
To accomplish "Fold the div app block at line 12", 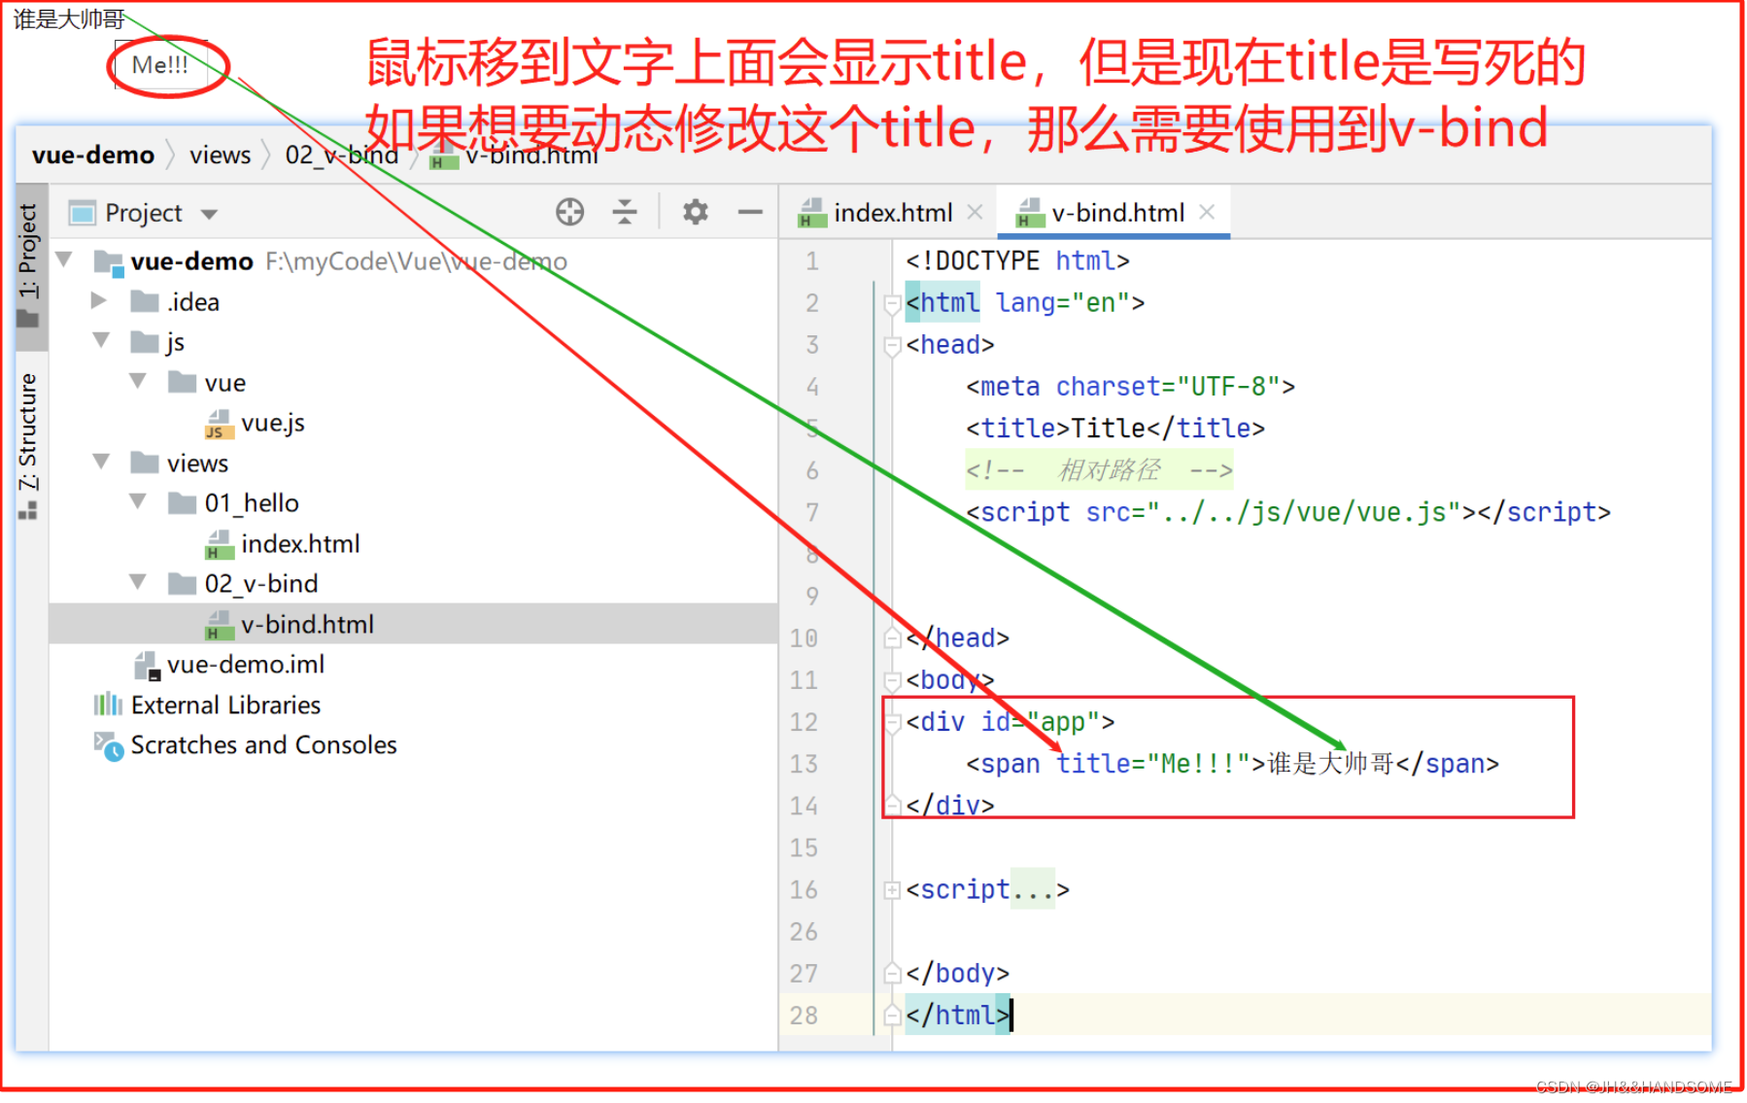I will coord(892,723).
